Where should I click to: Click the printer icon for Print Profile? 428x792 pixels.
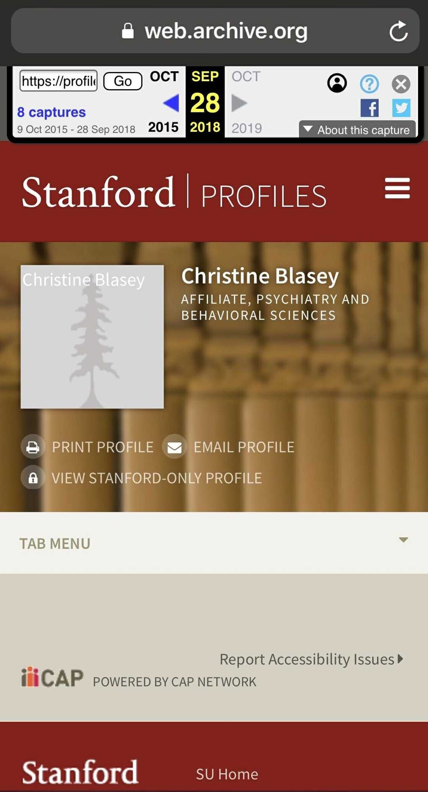pyautogui.click(x=33, y=447)
